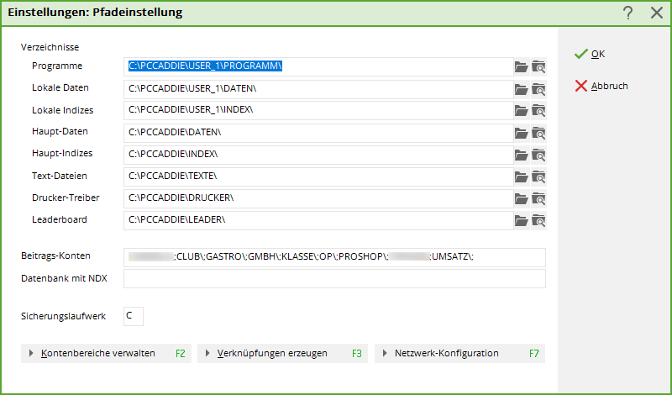Click the Lokale Indizes label

click(62, 110)
